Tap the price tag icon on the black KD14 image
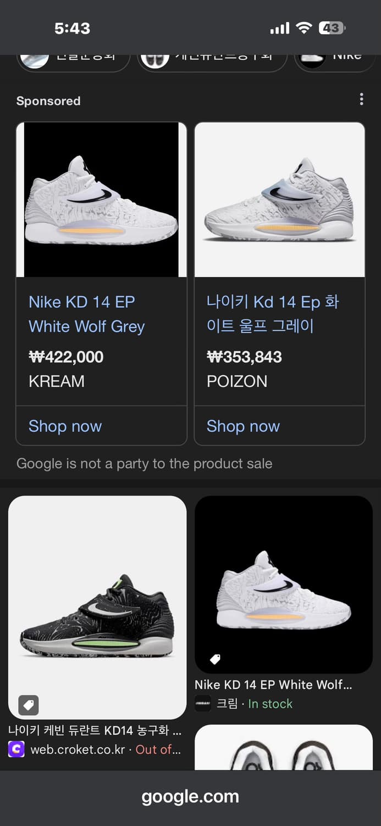The height and width of the screenshot is (826, 381). (x=29, y=704)
